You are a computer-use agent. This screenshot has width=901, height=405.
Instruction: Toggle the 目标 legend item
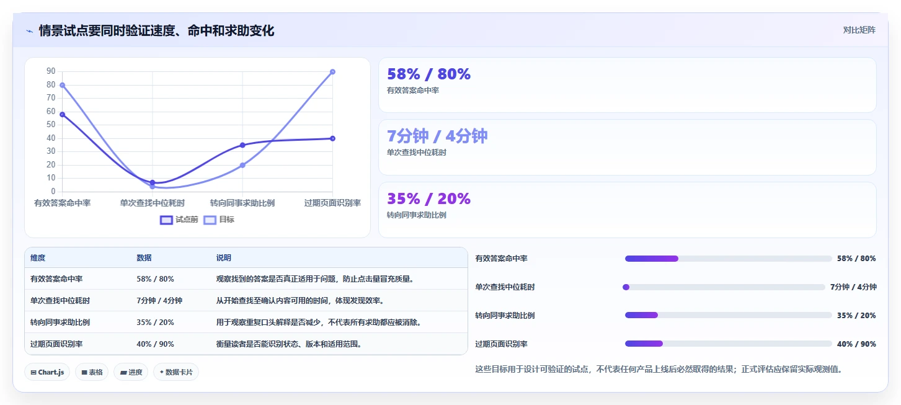pos(219,220)
